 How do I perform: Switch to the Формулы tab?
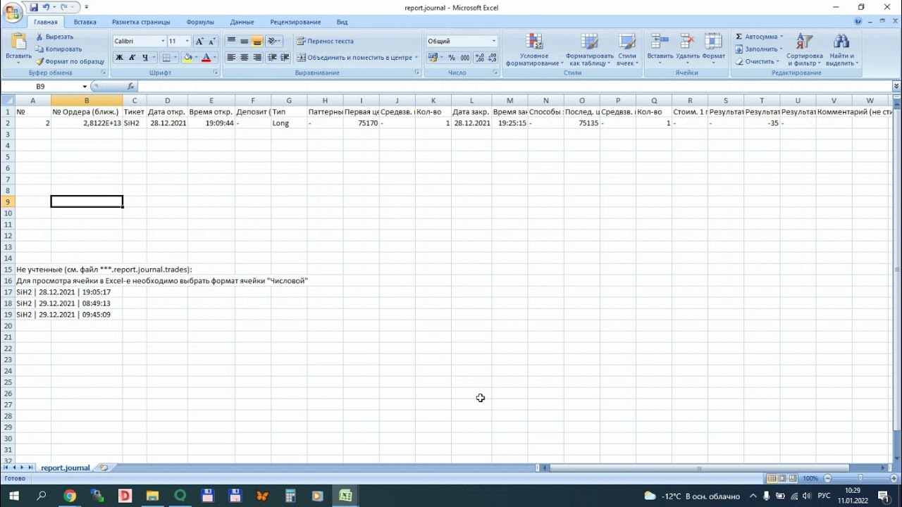tap(200, 22)
